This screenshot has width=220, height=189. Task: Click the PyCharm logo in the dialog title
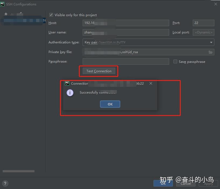click(x=3, y=4)
